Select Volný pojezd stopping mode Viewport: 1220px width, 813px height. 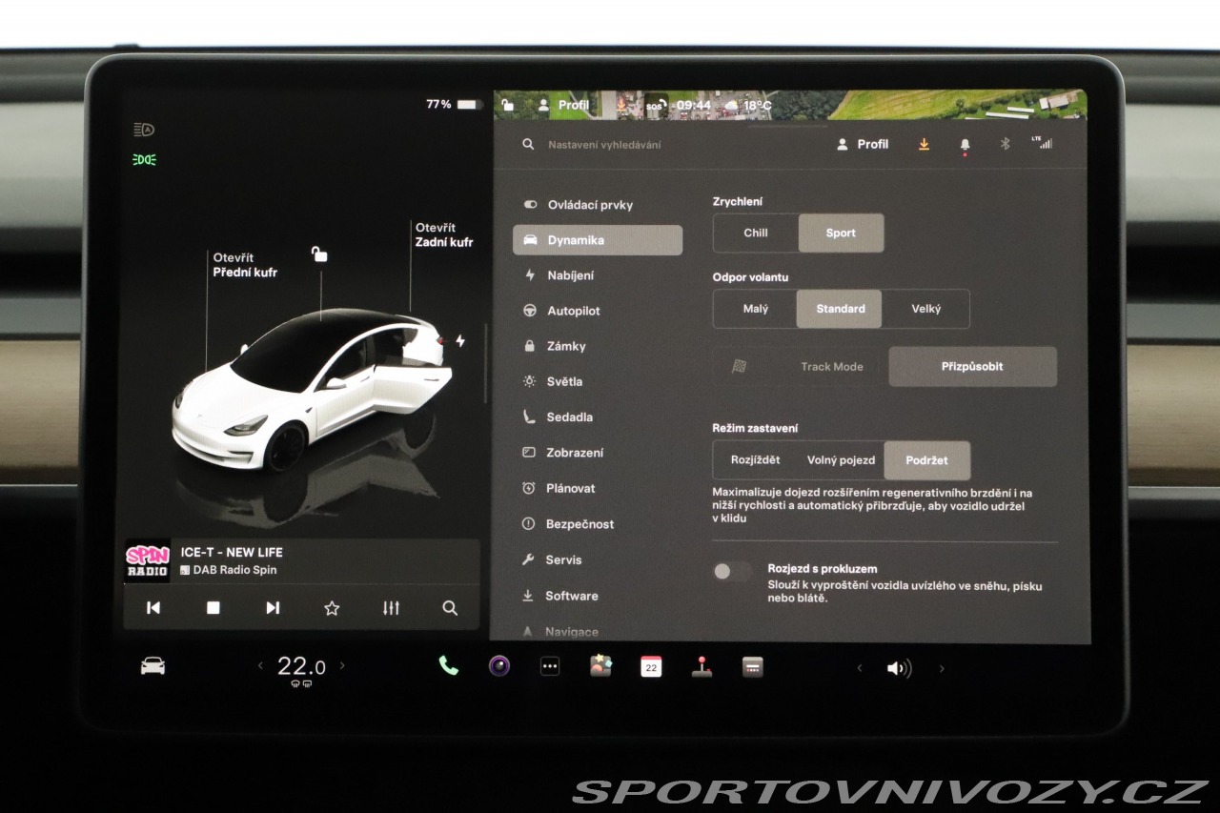click(x=841, y=460)
